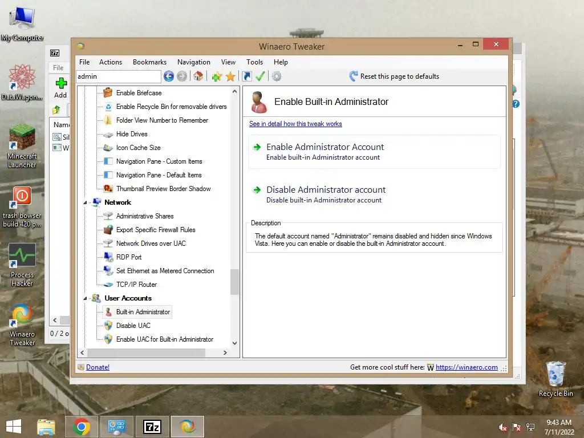Select Folder View Number to Remember

(x=162, y=120)
